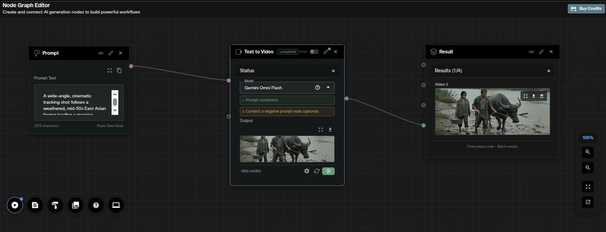
Task: Copy the prompt text with the copy icon
Action: [x=119, y=70]
